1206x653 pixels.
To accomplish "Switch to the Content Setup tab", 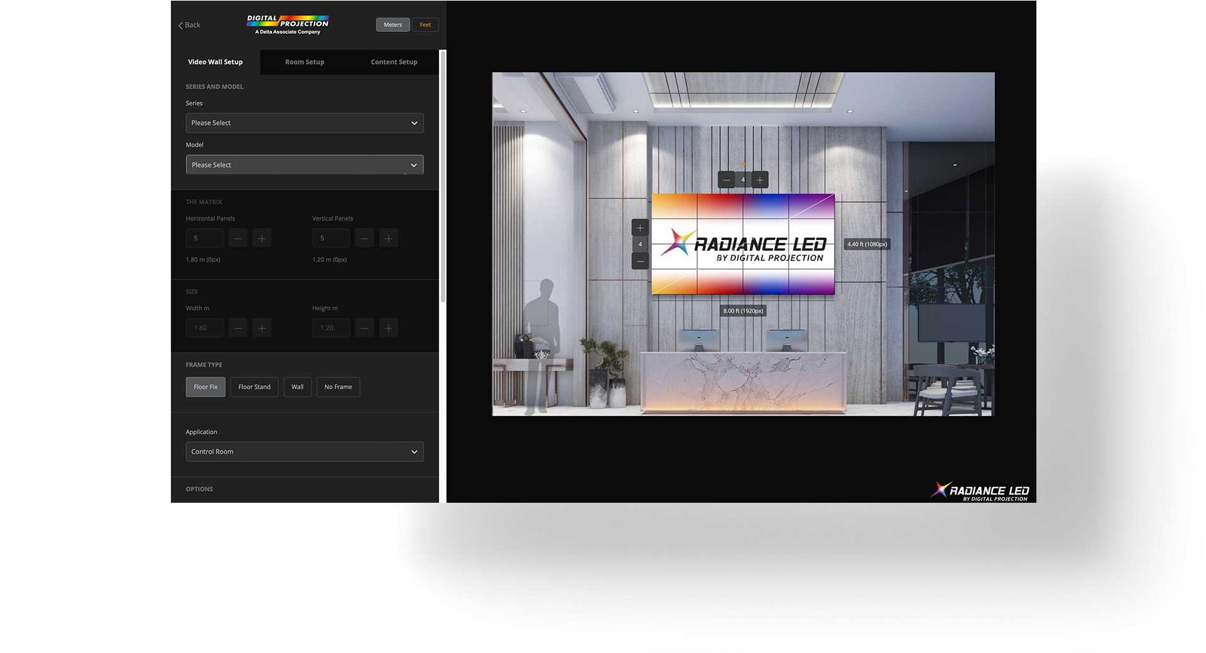I will pyautogui.click(x=394, y=62).
